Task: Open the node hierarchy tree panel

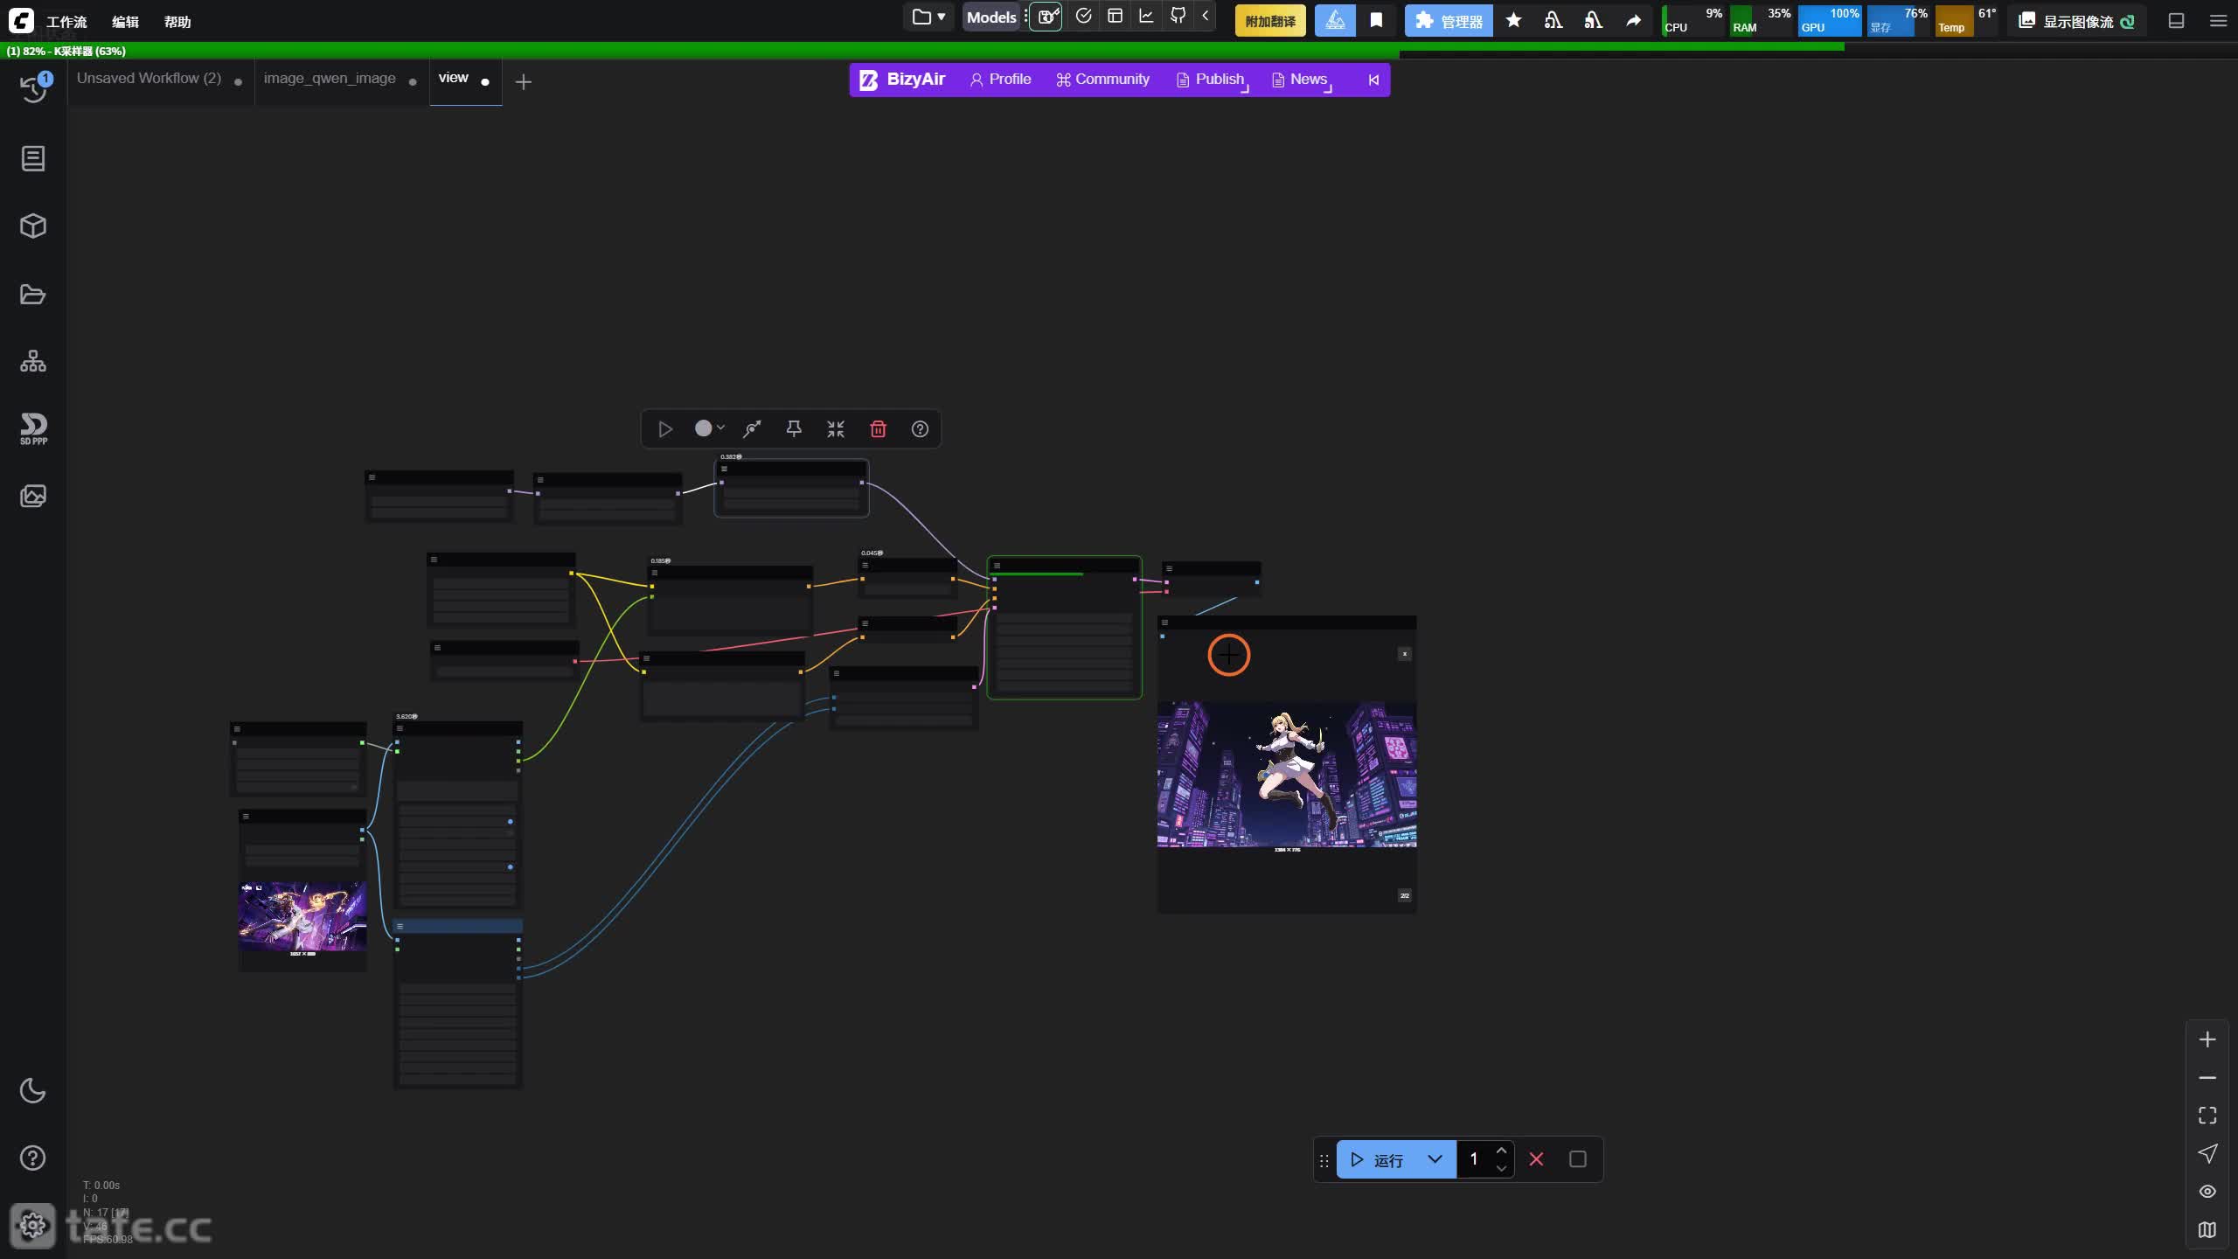Action: click(x=33, y=361)
